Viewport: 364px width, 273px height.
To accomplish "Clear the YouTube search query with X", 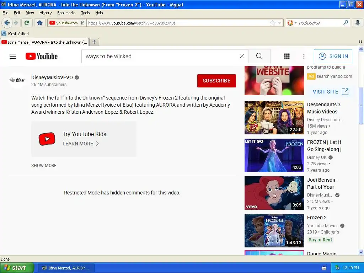I will [242, 56].
